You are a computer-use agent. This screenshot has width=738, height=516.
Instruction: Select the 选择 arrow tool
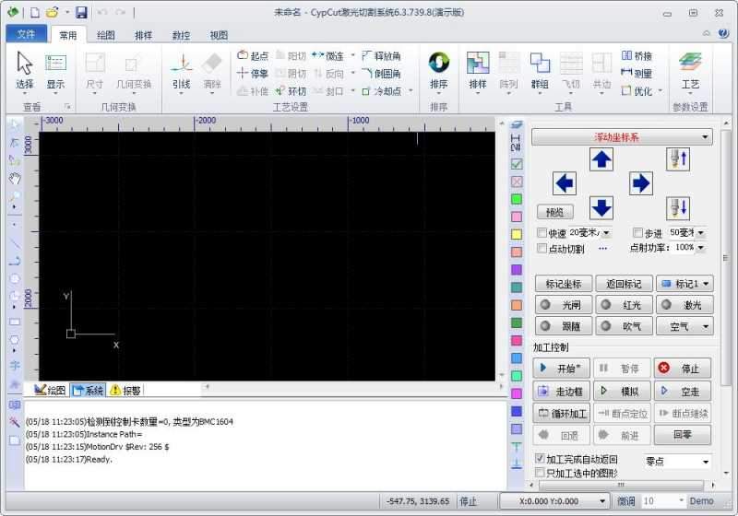pos(25,69)
